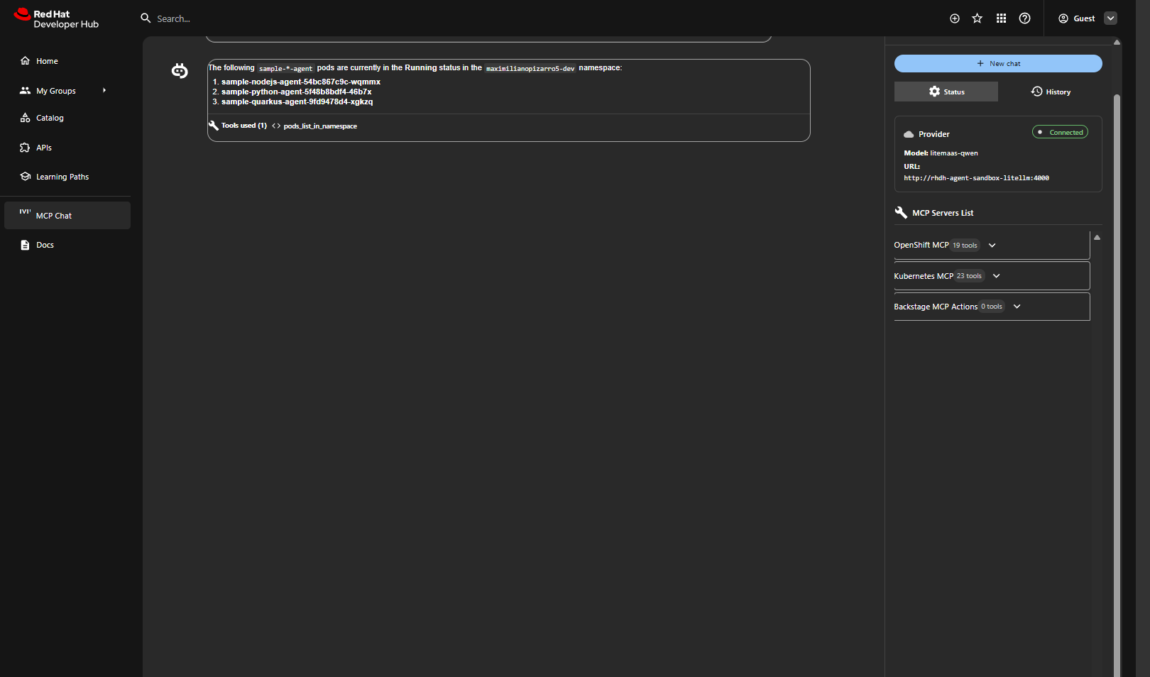Screen dimensions: 1150x677
Task: Click the Catalog shapes icon
Action: pyautogui.click(x=25, y=118)
